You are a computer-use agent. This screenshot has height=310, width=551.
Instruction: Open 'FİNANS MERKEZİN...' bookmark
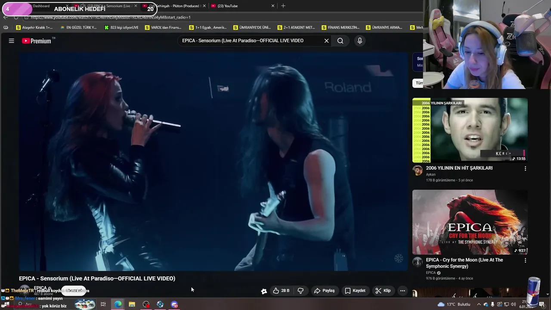coord(341,28)
